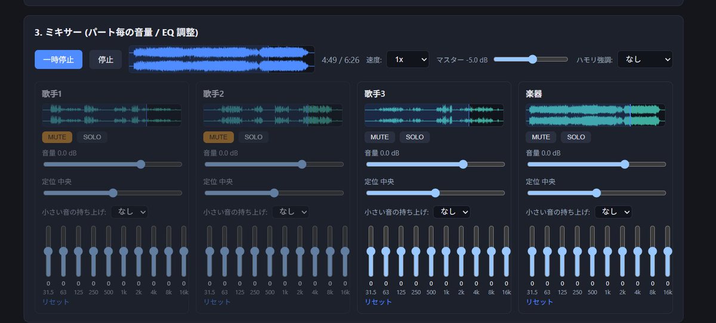Click 歌手2 EQ 4k band slider

[x=315, y=251]
